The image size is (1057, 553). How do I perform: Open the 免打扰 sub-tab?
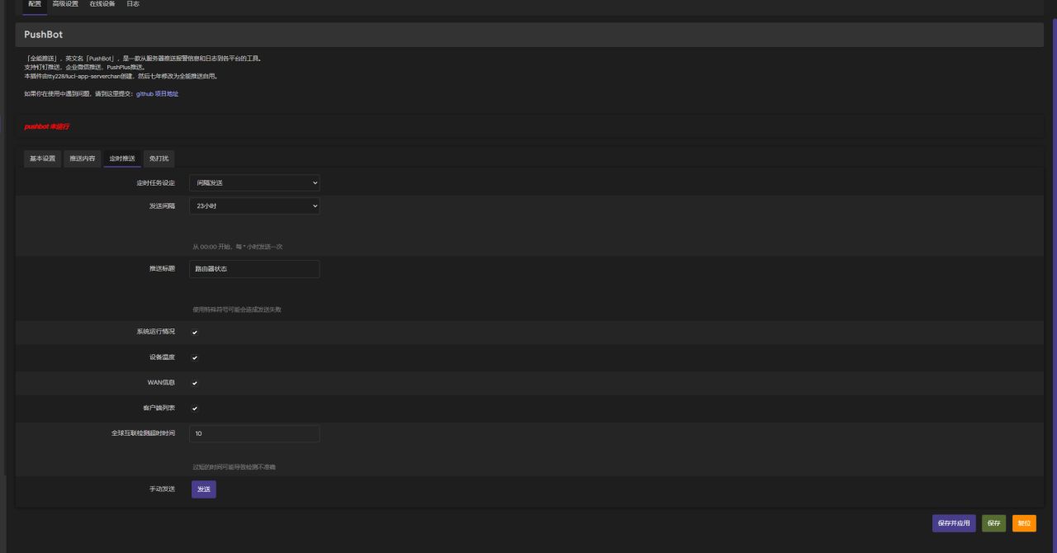coord(158,158)
